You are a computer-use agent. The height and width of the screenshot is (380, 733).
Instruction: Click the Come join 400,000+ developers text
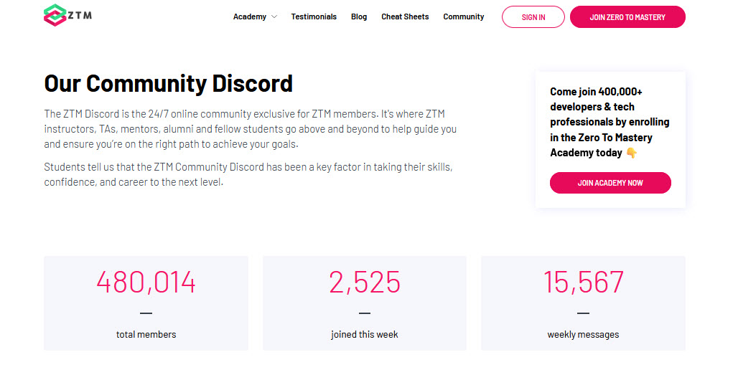tap(610, 122)
